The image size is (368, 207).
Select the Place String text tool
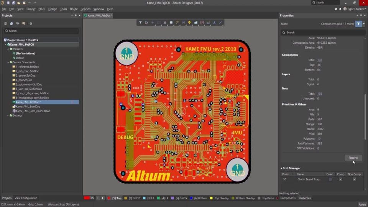coord(214,23)
